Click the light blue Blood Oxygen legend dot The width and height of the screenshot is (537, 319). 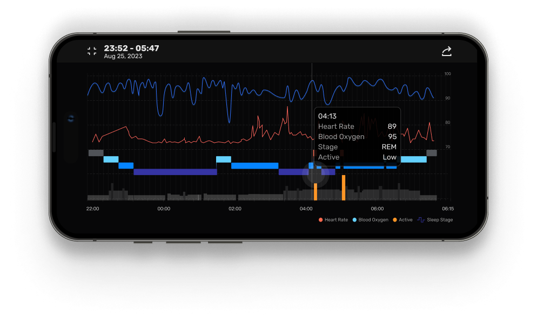click(354, 220)
